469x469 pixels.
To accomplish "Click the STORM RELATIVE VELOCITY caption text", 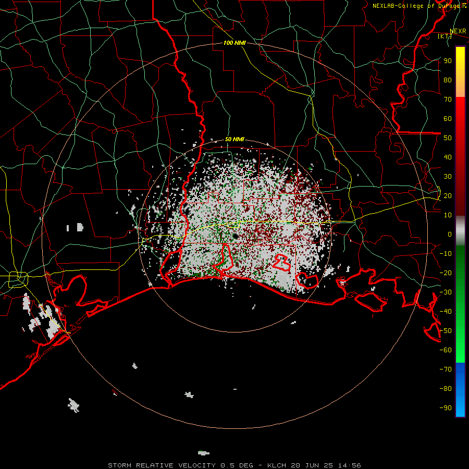I will [x=162, y=465].
